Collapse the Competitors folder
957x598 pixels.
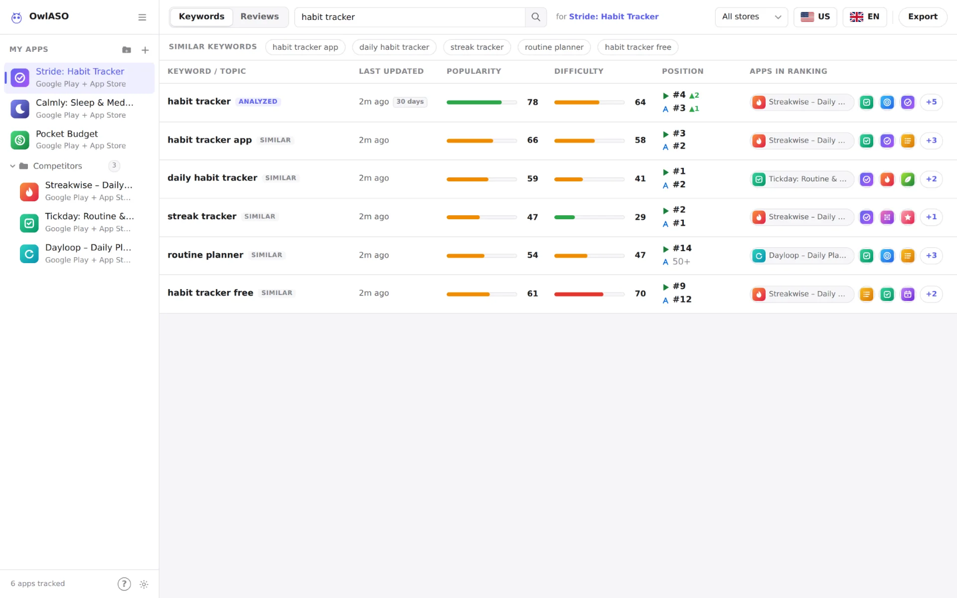pyautogui.click(x=12, y=166)
